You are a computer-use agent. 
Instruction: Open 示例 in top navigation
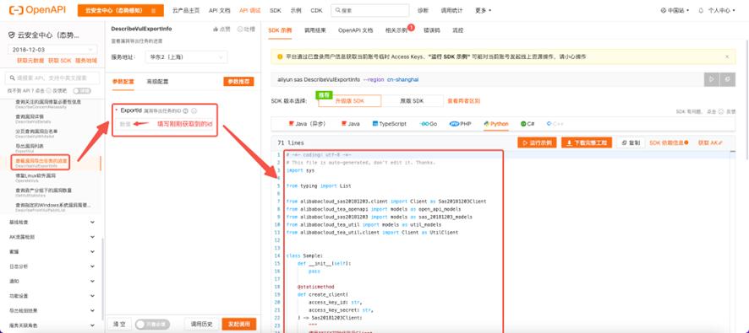[x=296, y=10]
